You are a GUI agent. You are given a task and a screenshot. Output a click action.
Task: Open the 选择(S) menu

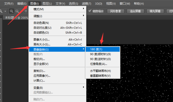point(73,4)
